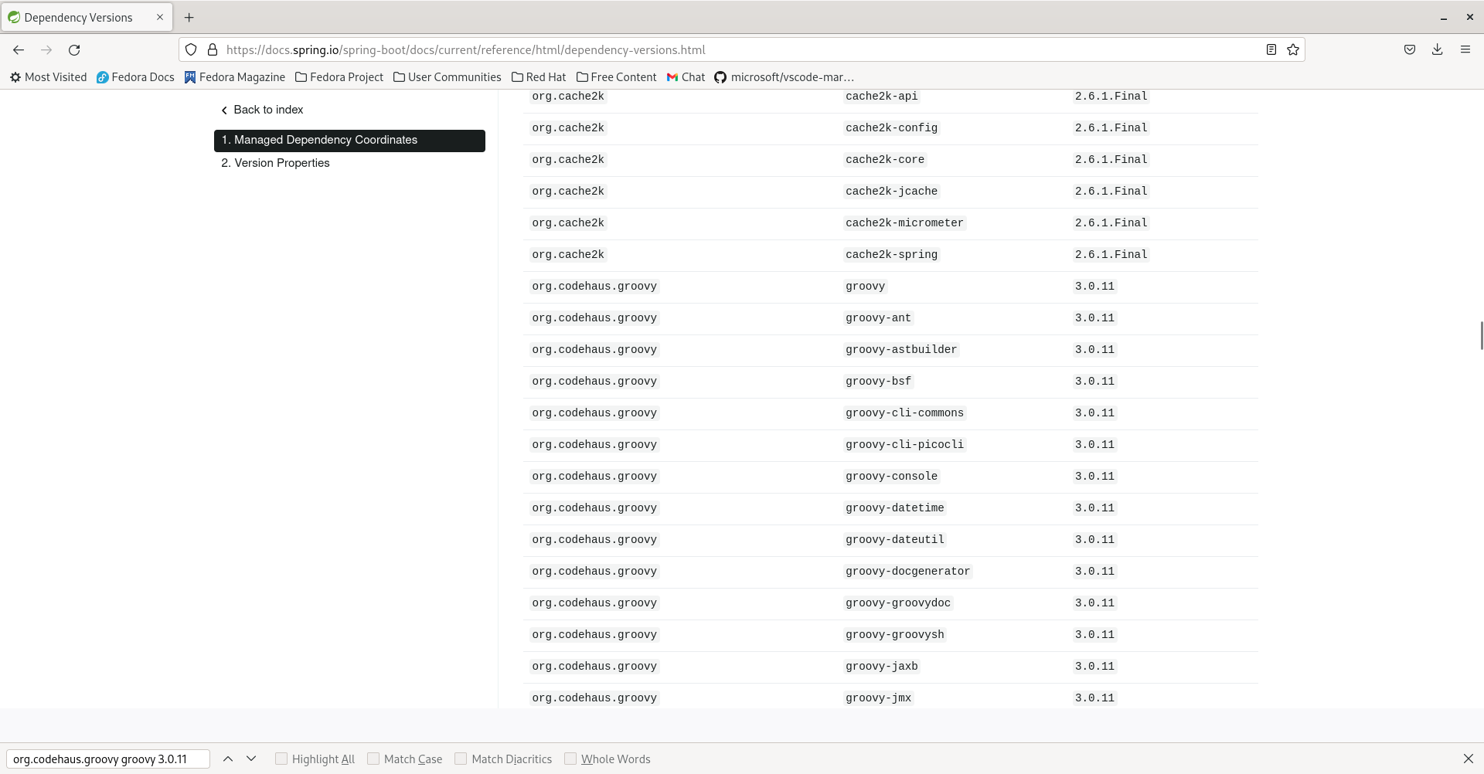Select Managed Dependency Coordinates section
This screenshot has height=774, width=1484.
pos(349,141)
